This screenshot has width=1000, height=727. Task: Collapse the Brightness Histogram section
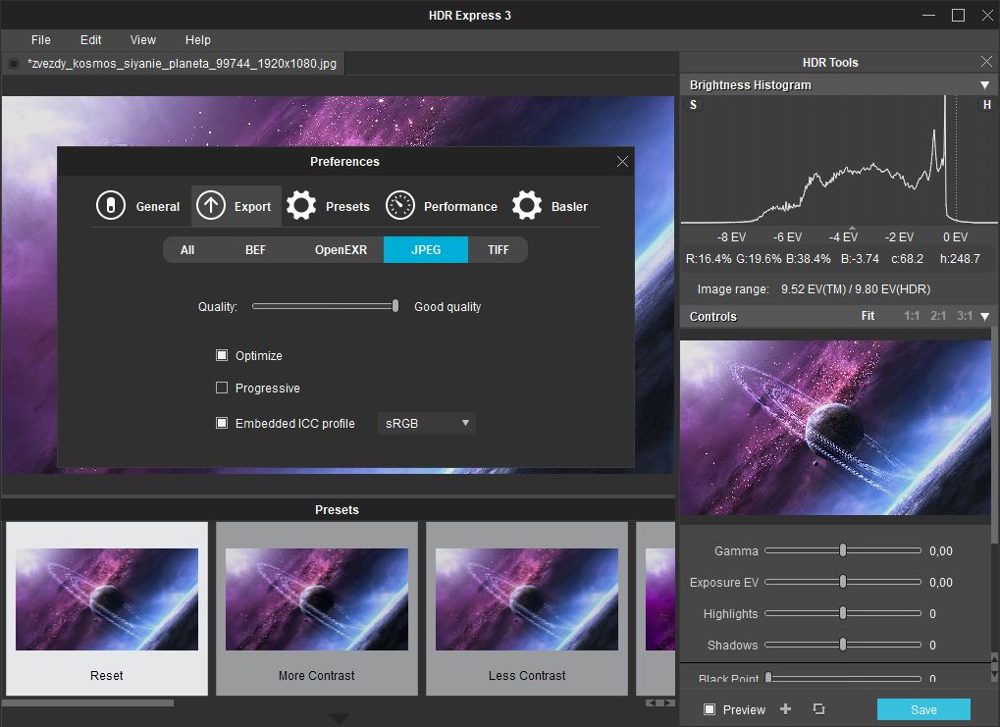984,84
